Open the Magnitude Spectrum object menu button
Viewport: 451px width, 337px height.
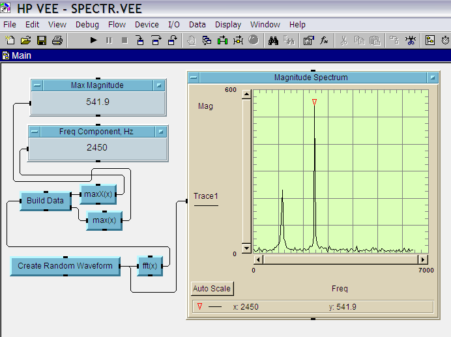tap(194, 78)
